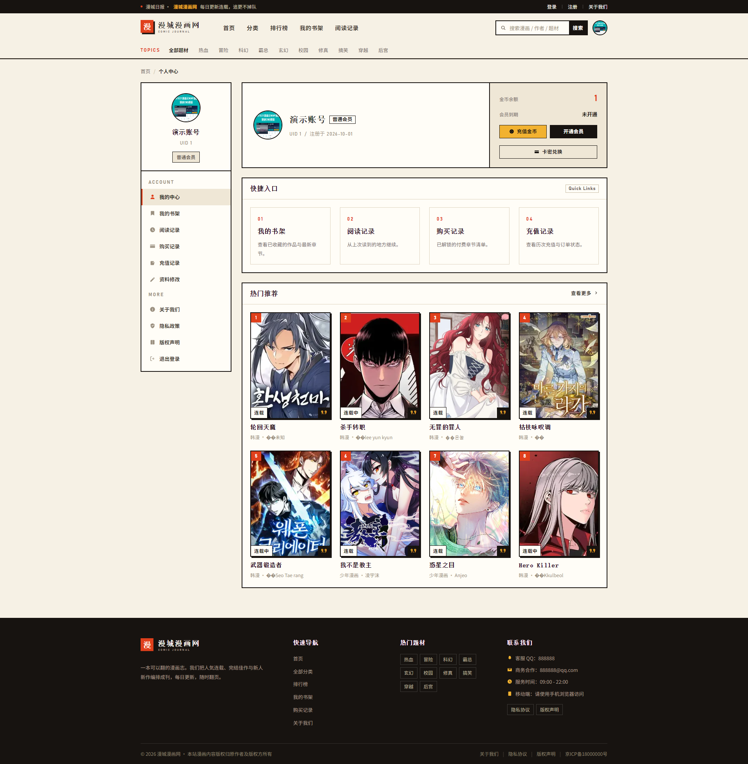This screenshot has height=764, width=748.
Task: Open 惑星之目 comic cover
Action: (470, 504)
